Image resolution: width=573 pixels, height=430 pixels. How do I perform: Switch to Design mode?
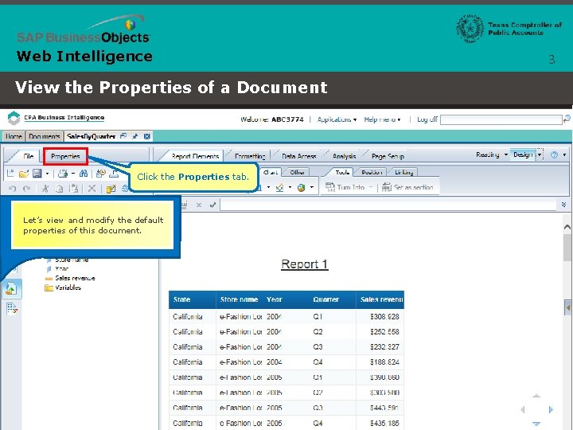[x=523, y=154]
